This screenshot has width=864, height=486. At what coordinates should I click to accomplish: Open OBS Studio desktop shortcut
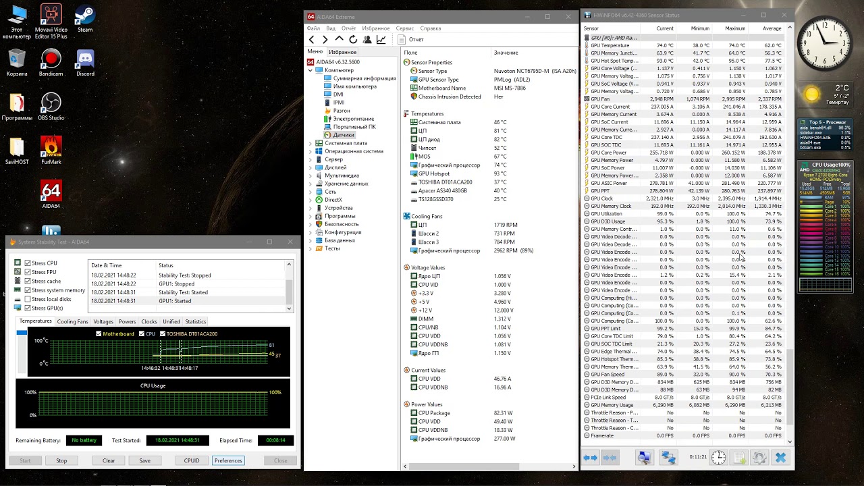(51, 107)
